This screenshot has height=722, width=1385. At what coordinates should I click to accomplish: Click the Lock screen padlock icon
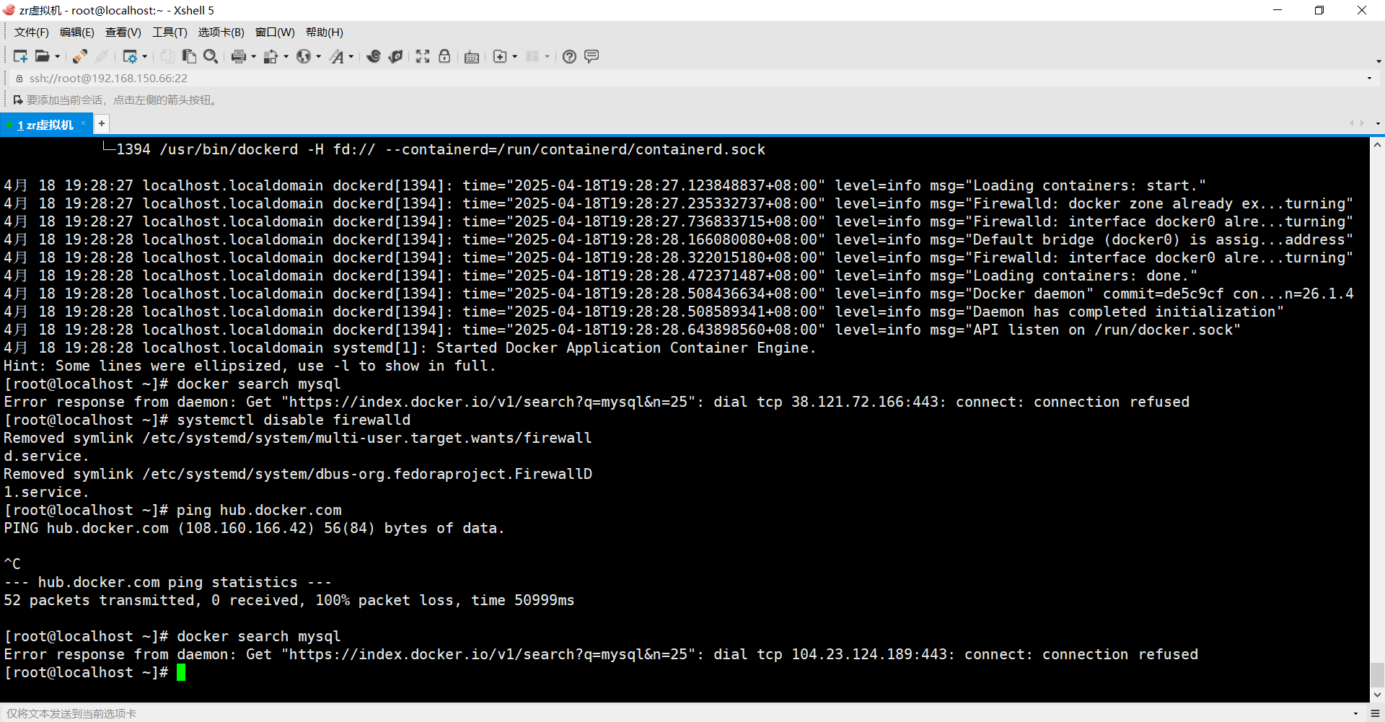[444, 56]
